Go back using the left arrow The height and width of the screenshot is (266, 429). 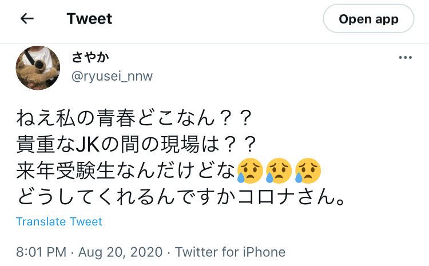click(27, 19)
